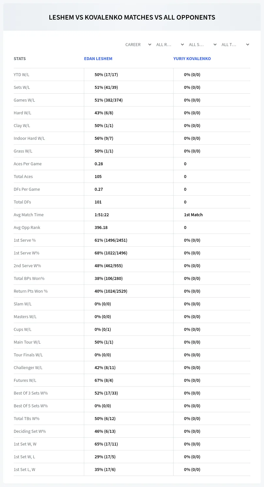Click the Avg Opp Rank value 396.18

tap(101, 227)
